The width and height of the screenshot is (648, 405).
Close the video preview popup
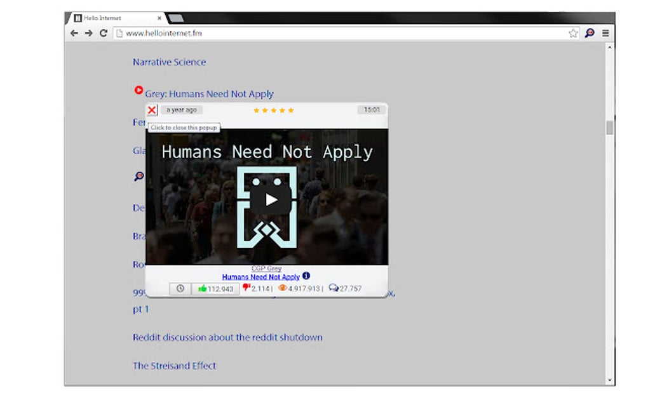[152, 110]
